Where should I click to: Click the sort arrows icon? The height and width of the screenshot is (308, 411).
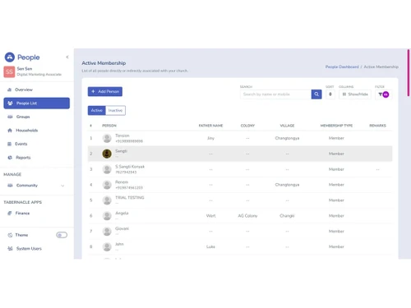click(330, 94)
